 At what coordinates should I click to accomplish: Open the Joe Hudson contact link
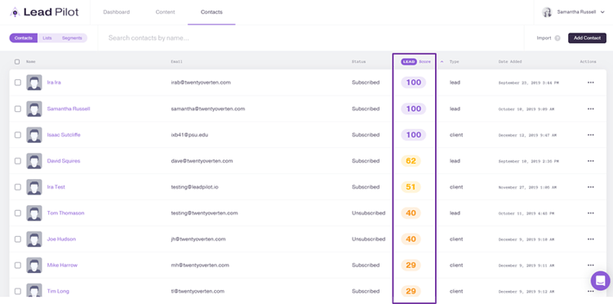pyautogui.click(x=61, y=239)
